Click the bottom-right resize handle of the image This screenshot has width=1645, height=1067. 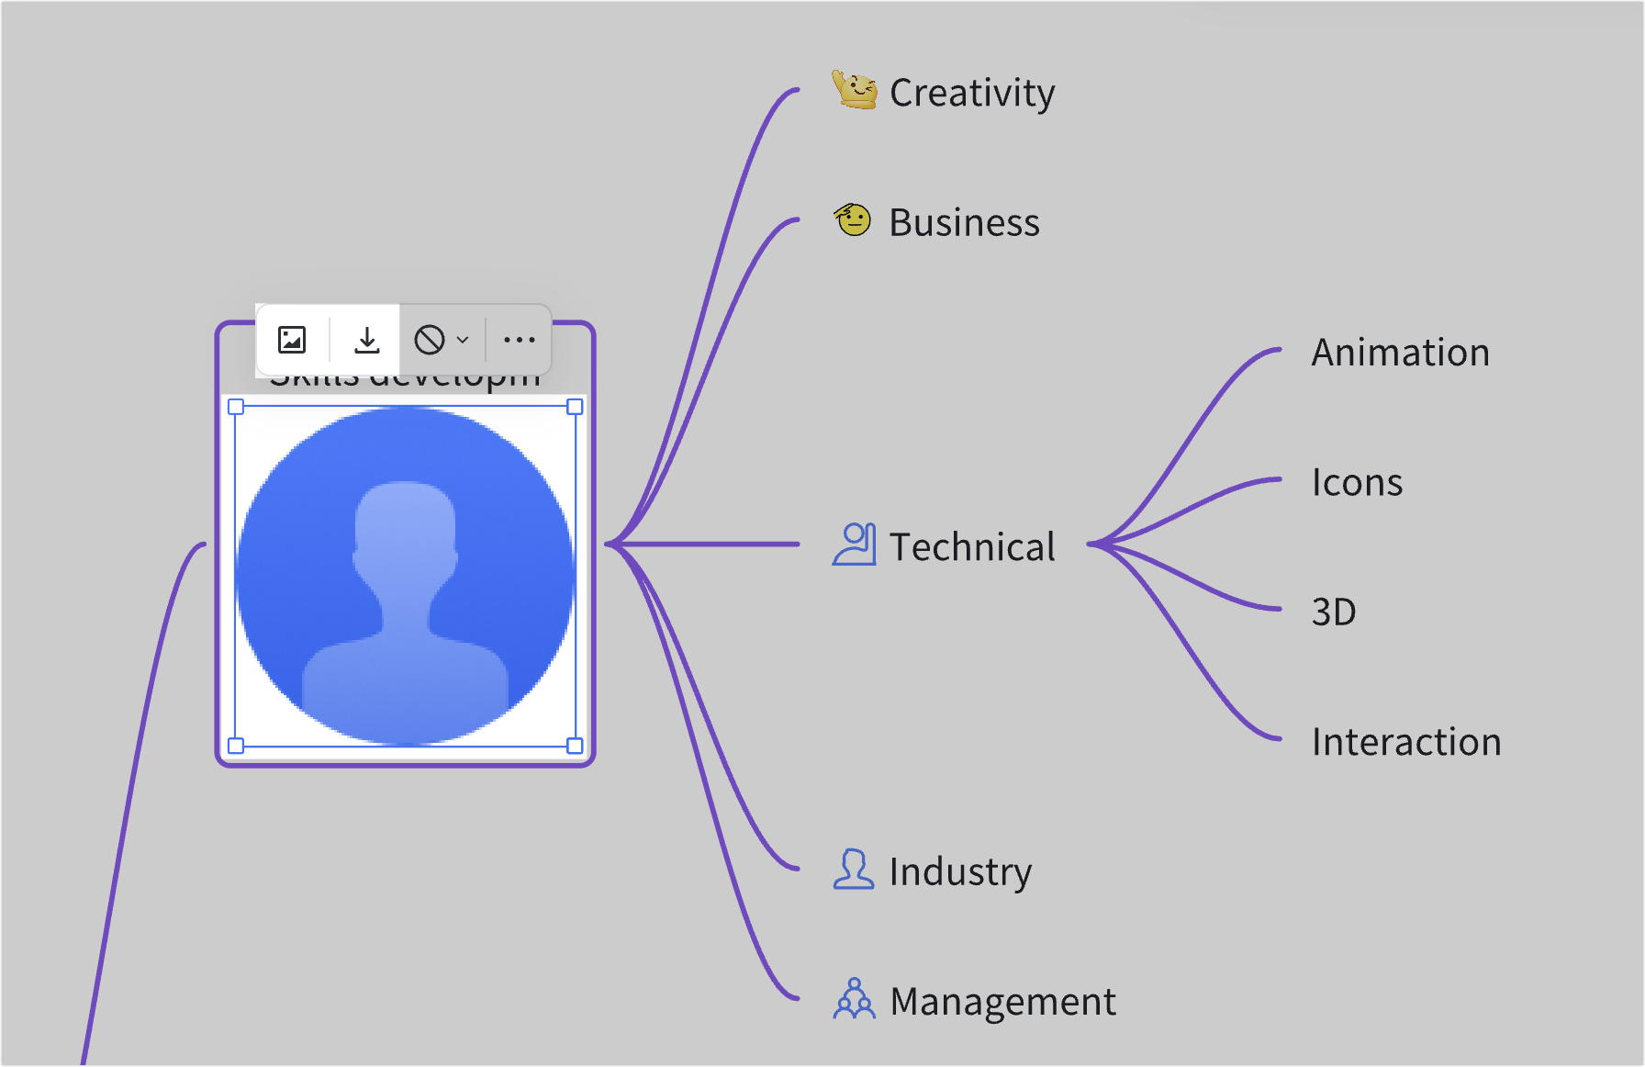[576, 746]
